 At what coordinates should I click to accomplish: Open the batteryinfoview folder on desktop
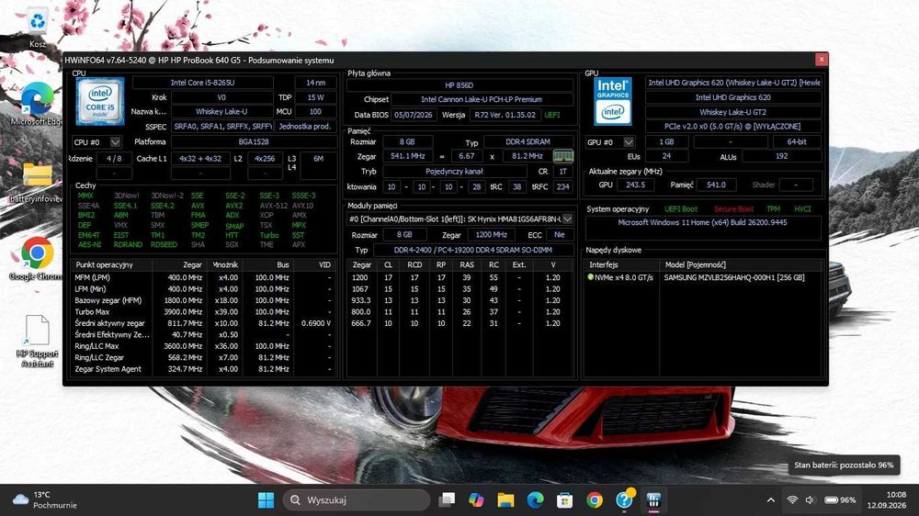[x=38, y=182]
